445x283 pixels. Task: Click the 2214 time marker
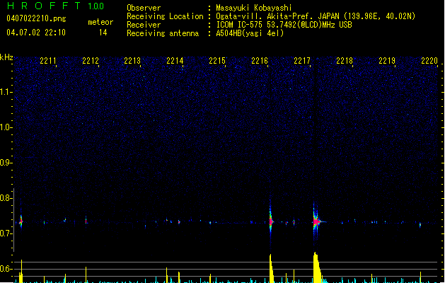tap(175, 61)
